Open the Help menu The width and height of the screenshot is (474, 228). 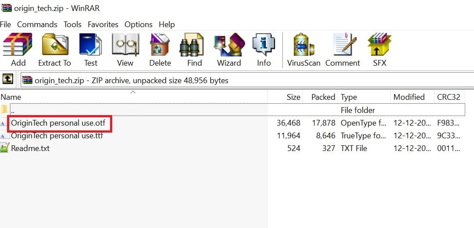click(x=167, y=25)
